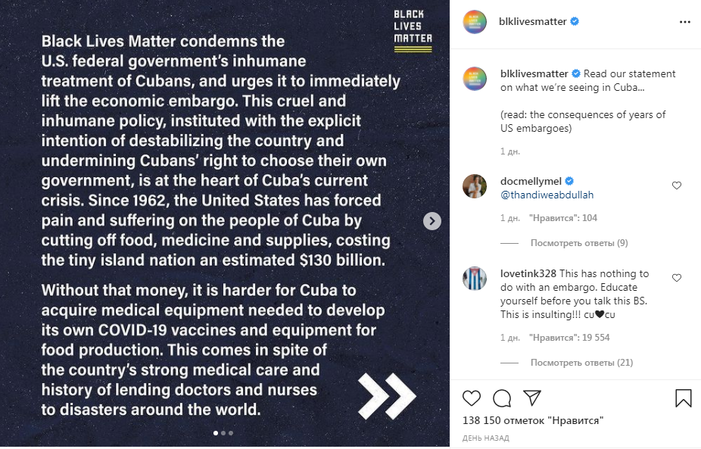Viewport: 701px width, 449px height.
Task: Like lovetink328's comment
Action: [x=677, y=278]
